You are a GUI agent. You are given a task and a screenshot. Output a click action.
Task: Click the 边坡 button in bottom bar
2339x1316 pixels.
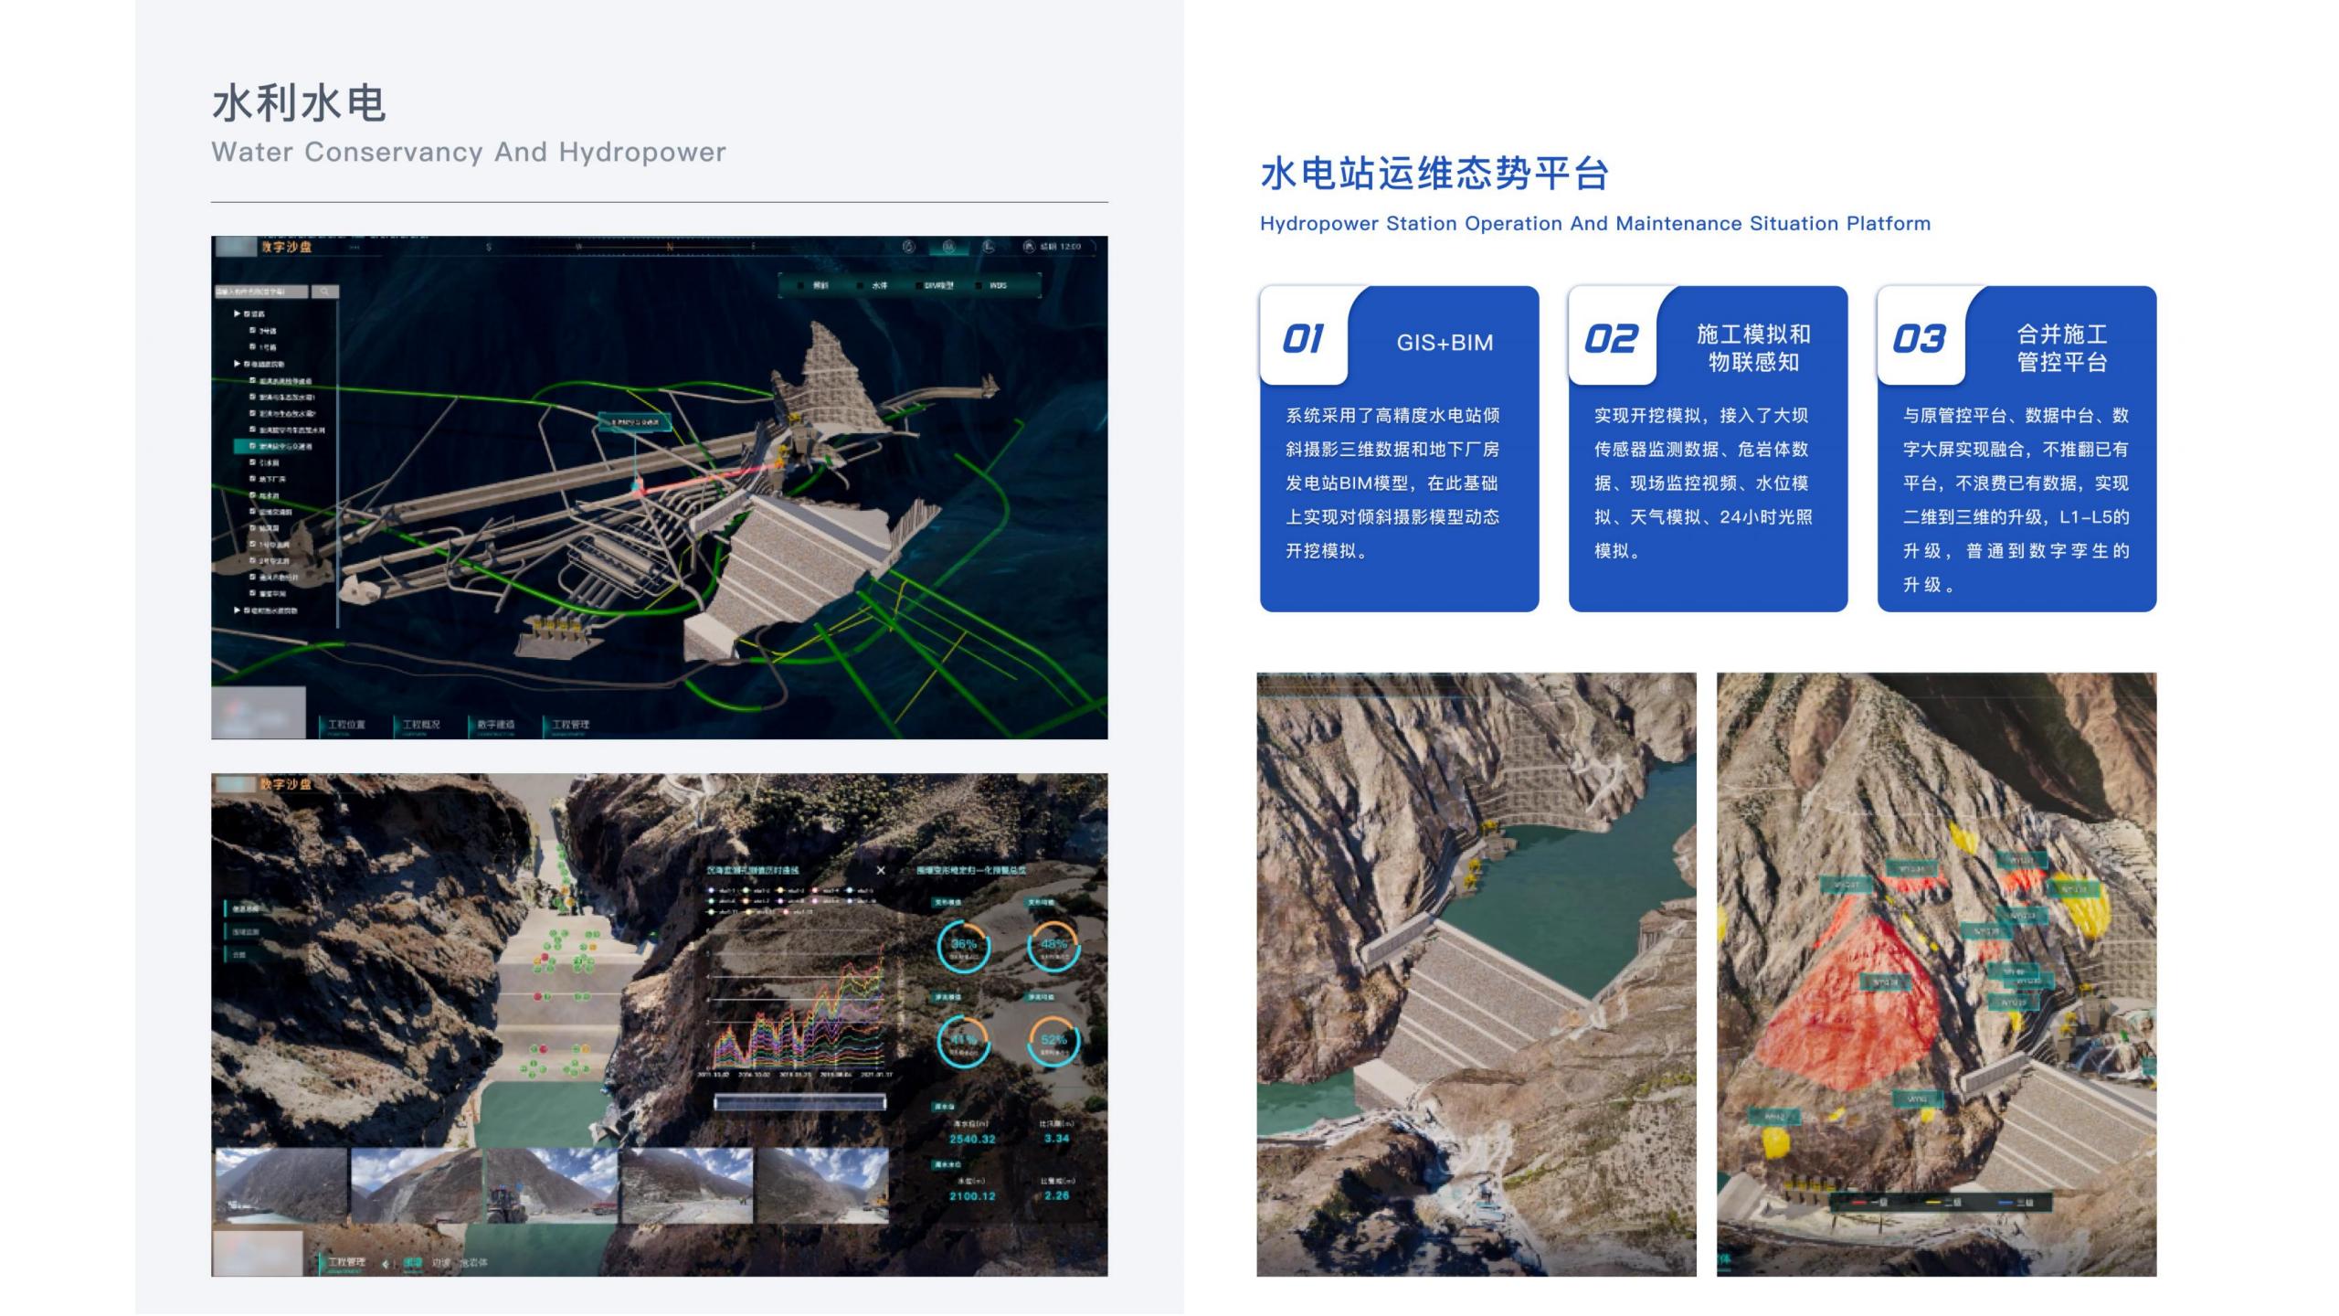(x=440, y=1263)
